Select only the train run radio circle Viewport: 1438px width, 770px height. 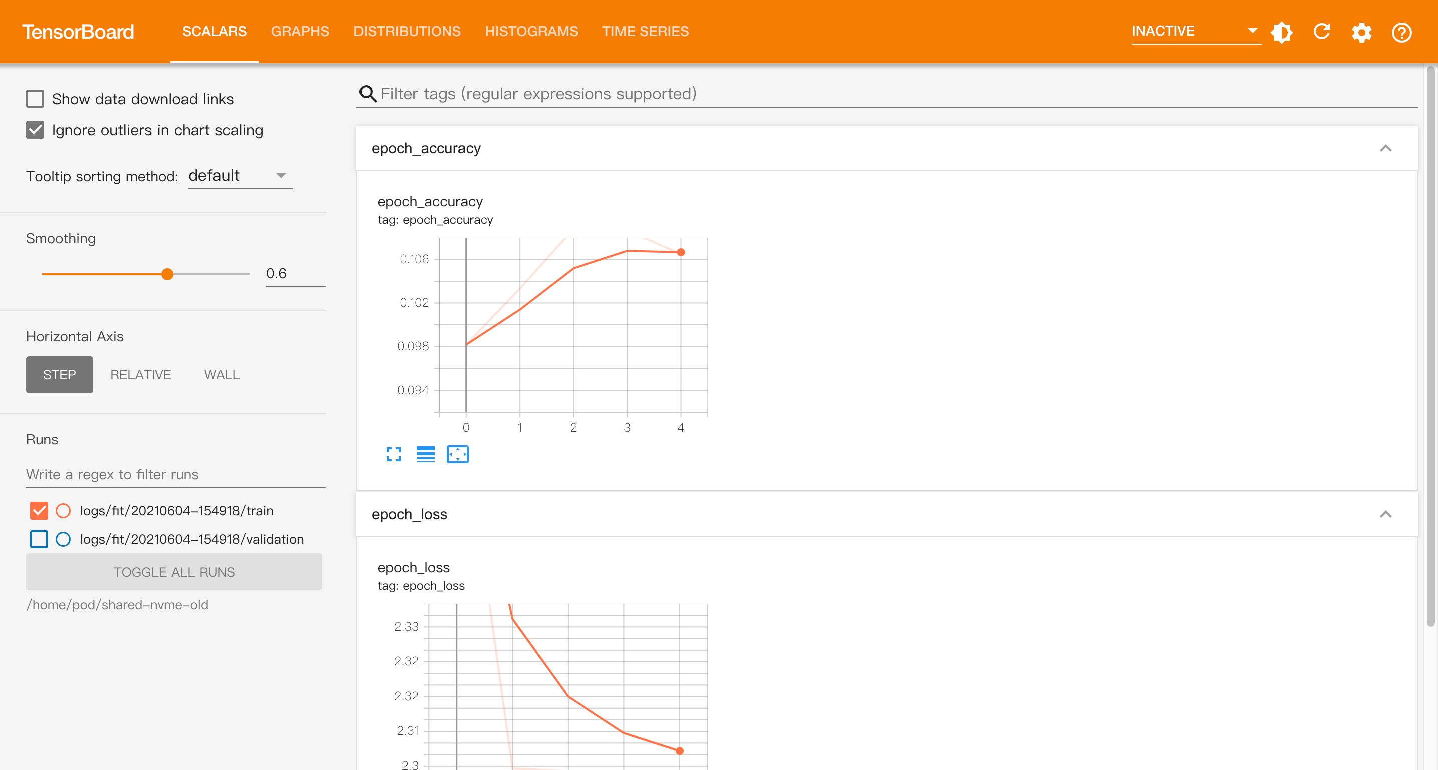coord(63,510)
